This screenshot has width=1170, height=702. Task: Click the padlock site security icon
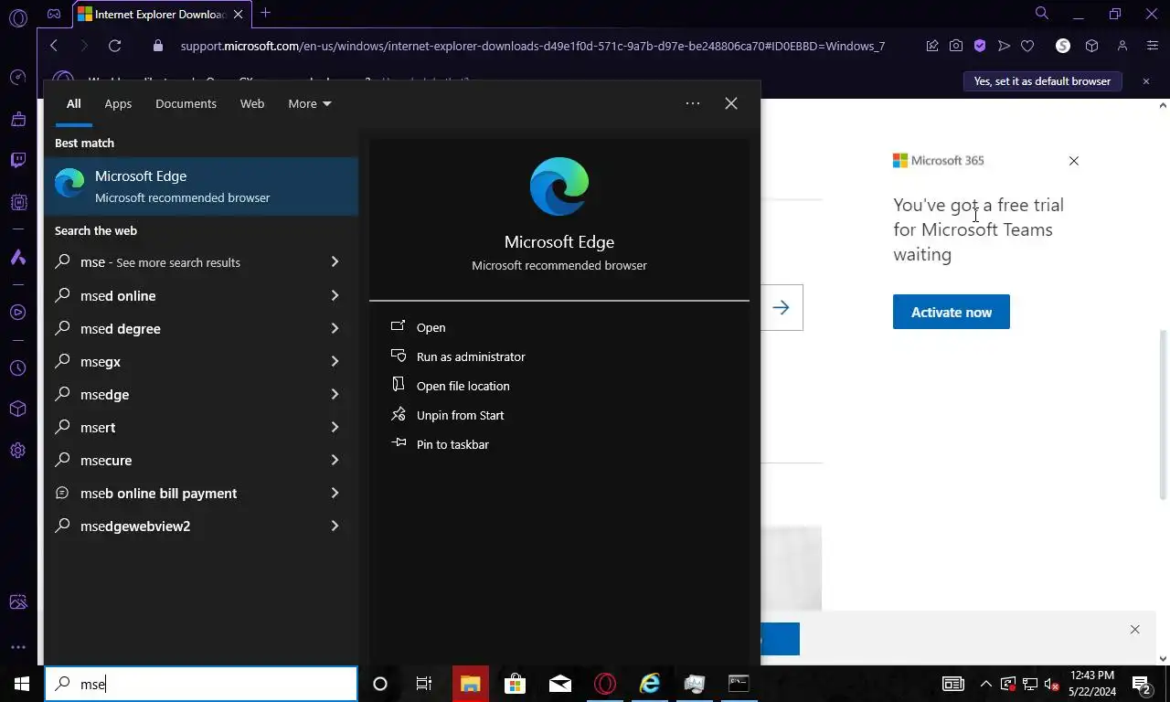tap(158, 46)
